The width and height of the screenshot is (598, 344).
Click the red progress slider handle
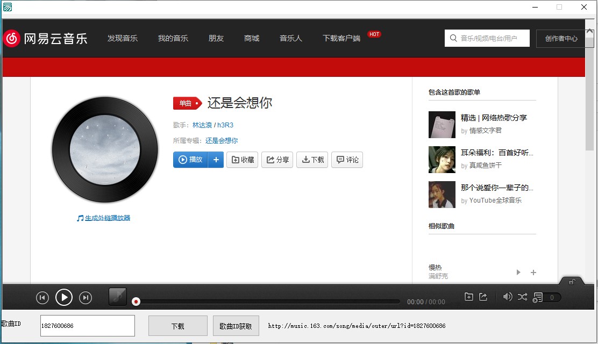(136, 302)
